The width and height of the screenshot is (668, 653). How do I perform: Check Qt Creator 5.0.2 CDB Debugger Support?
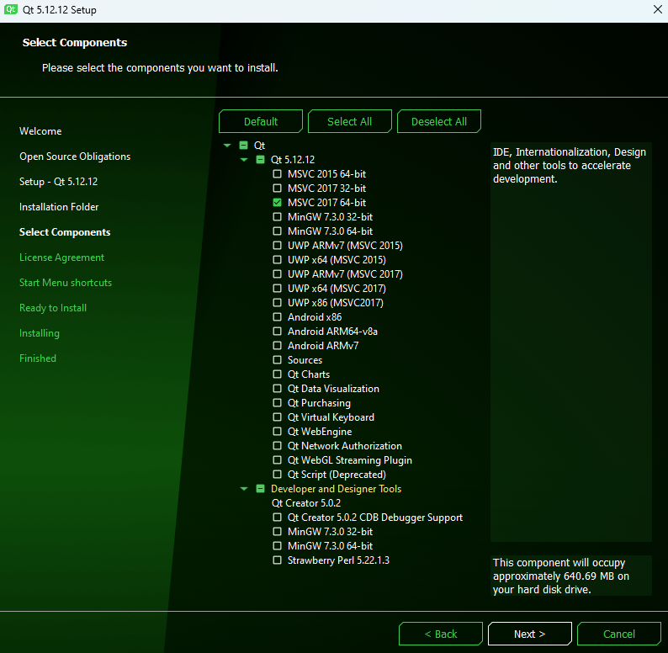coord(277,518)
